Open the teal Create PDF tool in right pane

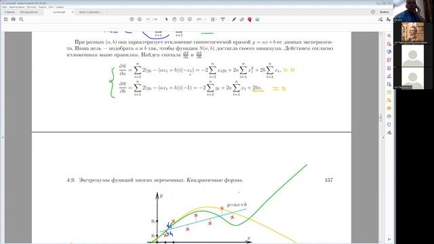coord(389,84)
